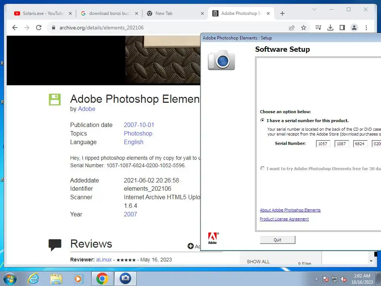The width and height of the screenshot is (381, 286).
Task: Select the 30-day trial radio option
Action: (262, 168)
